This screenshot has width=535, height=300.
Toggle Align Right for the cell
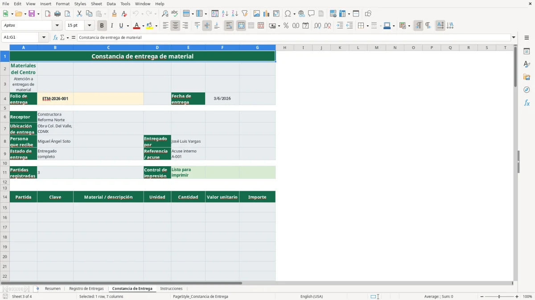[x=185, y=26]
